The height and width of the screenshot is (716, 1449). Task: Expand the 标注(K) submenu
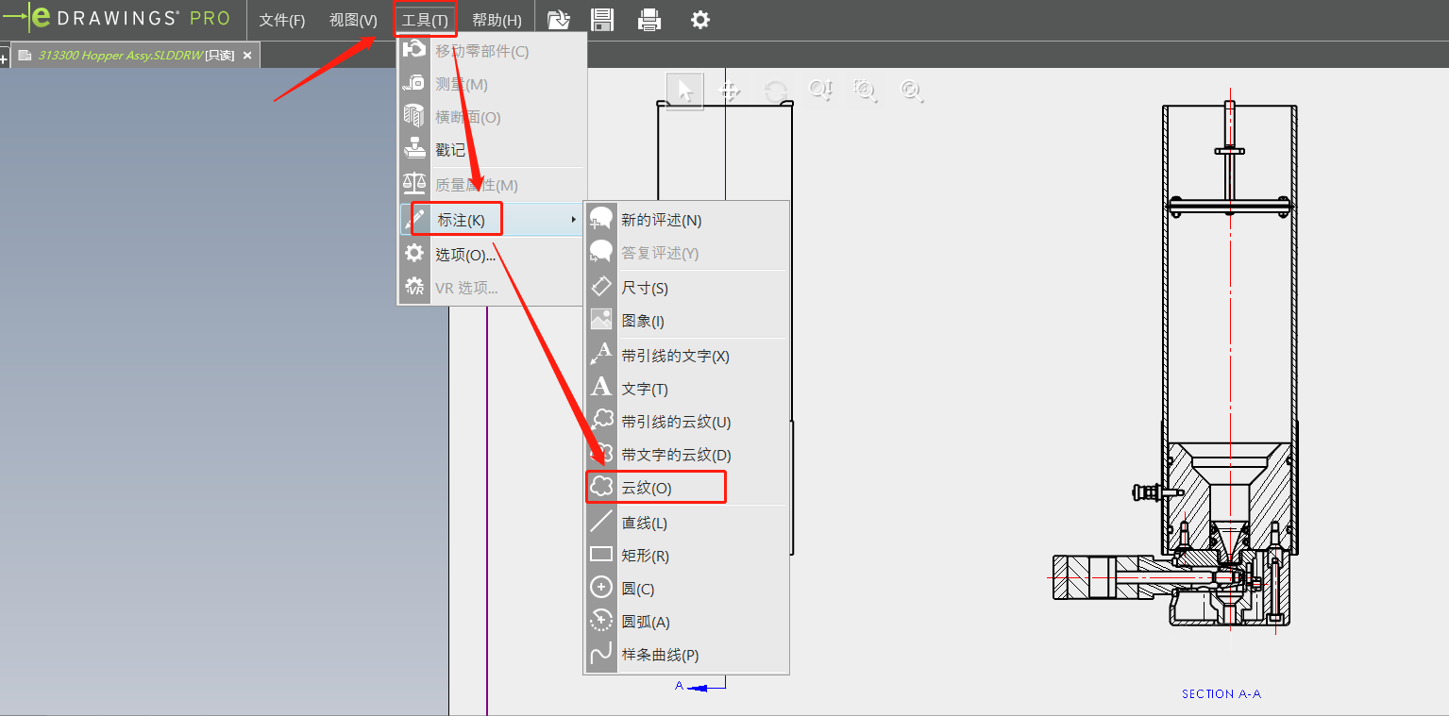point(461,220)
